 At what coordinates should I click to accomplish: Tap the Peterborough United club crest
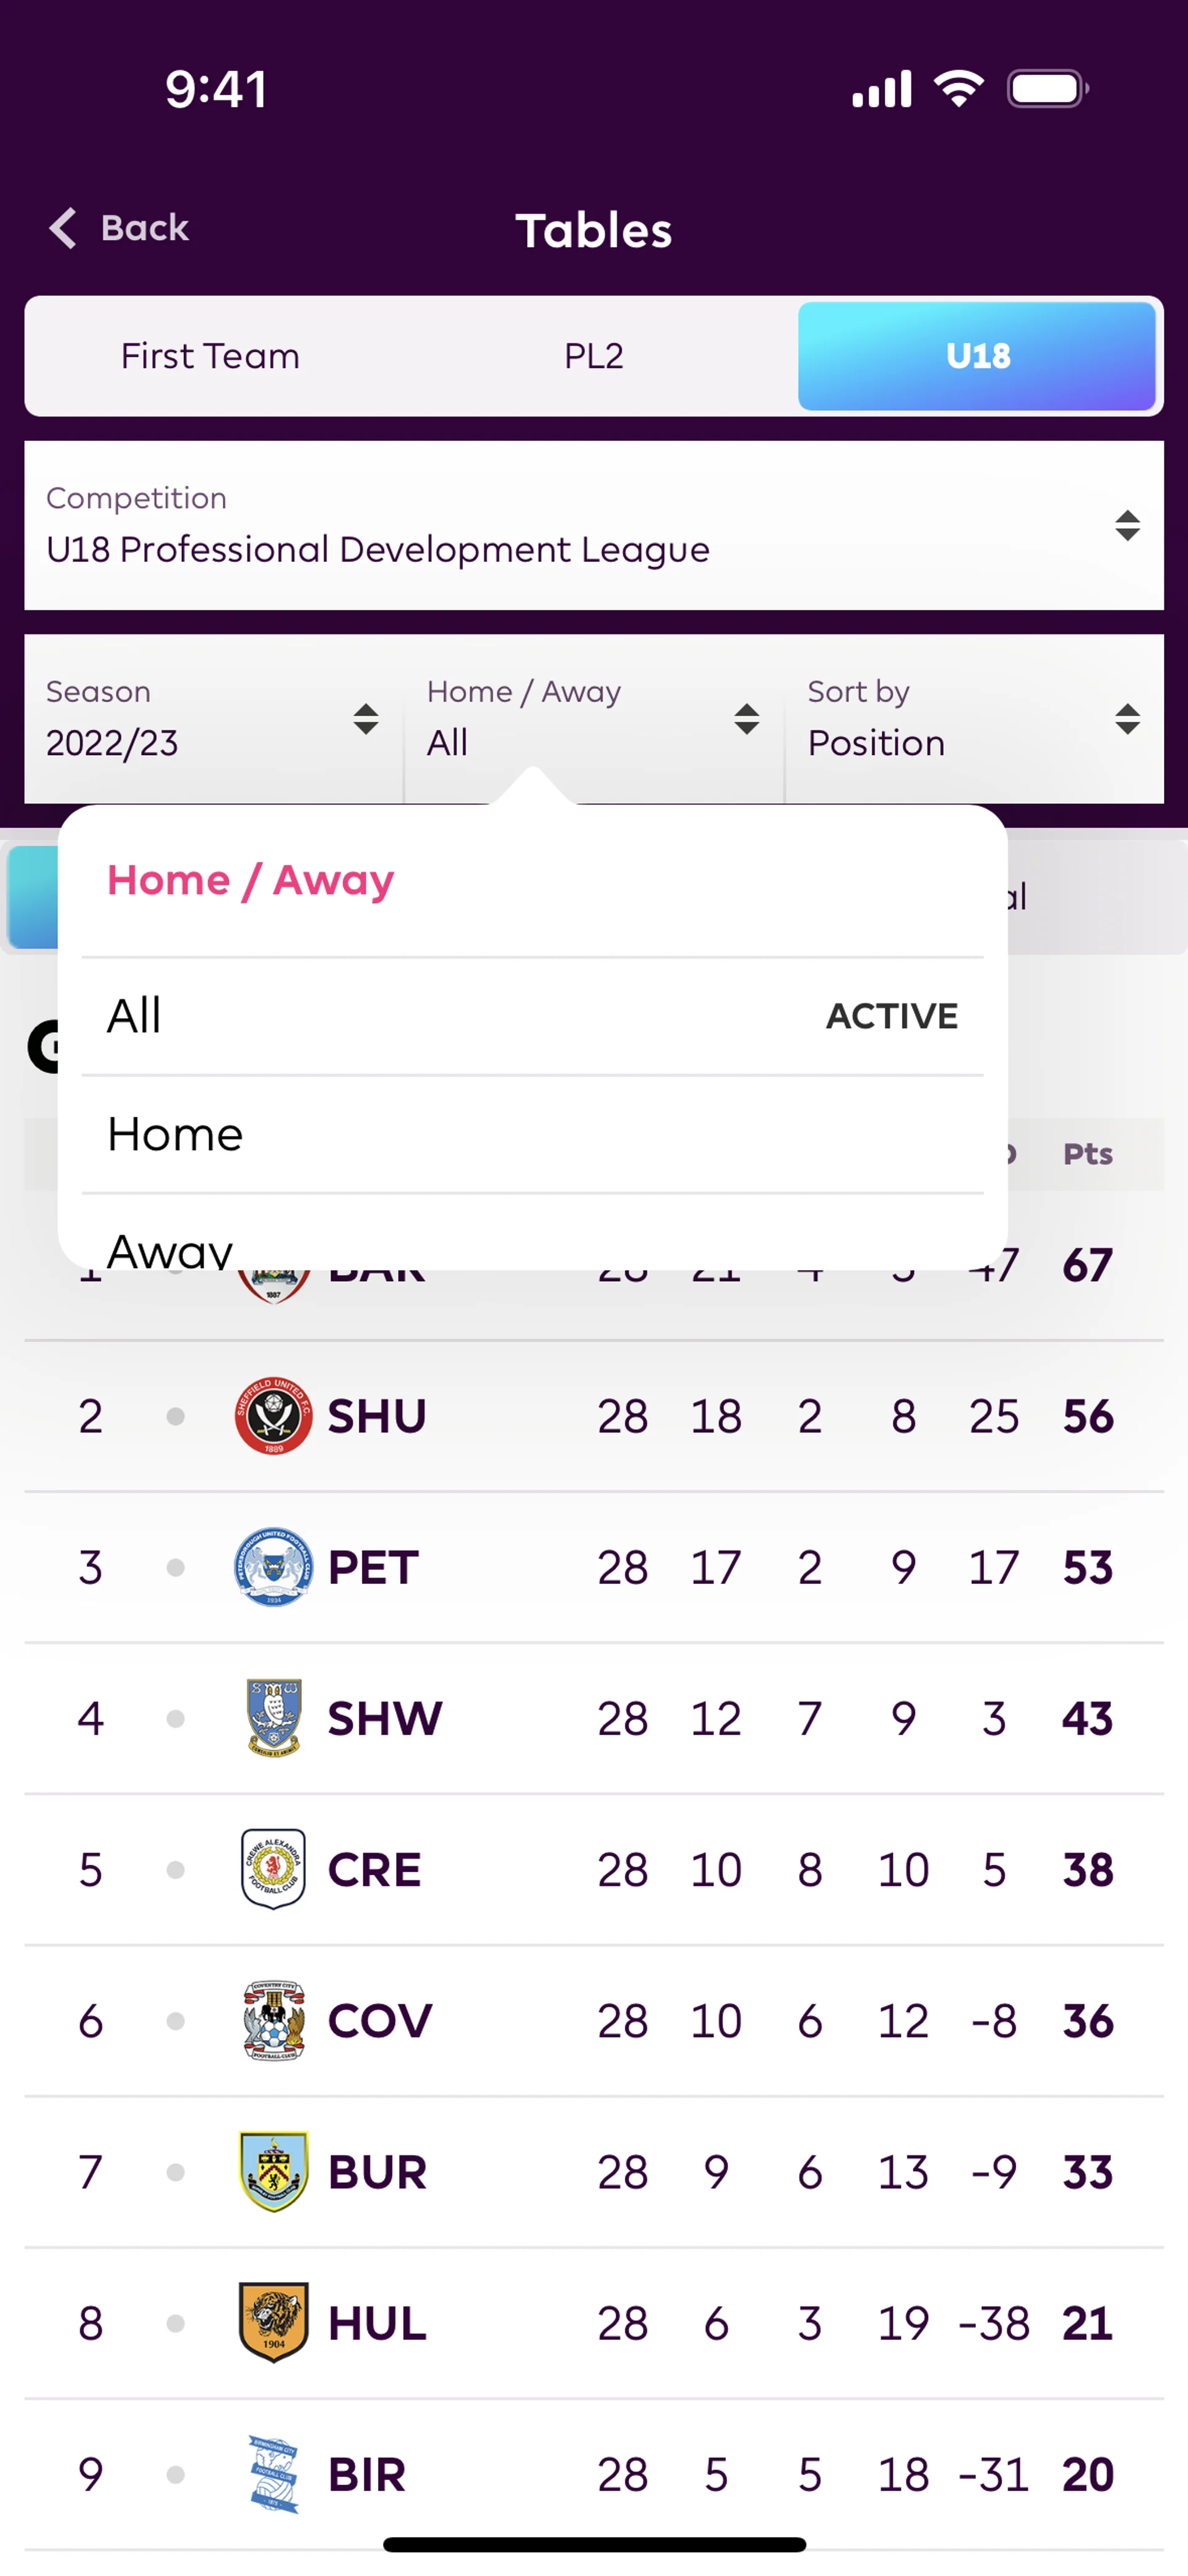[x=273, y=1566]
